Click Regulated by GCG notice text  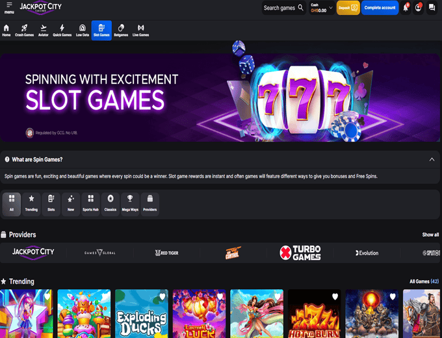point(56,133)
